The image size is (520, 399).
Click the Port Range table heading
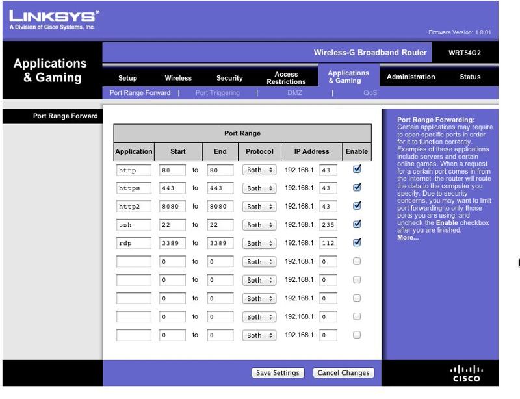242,133
